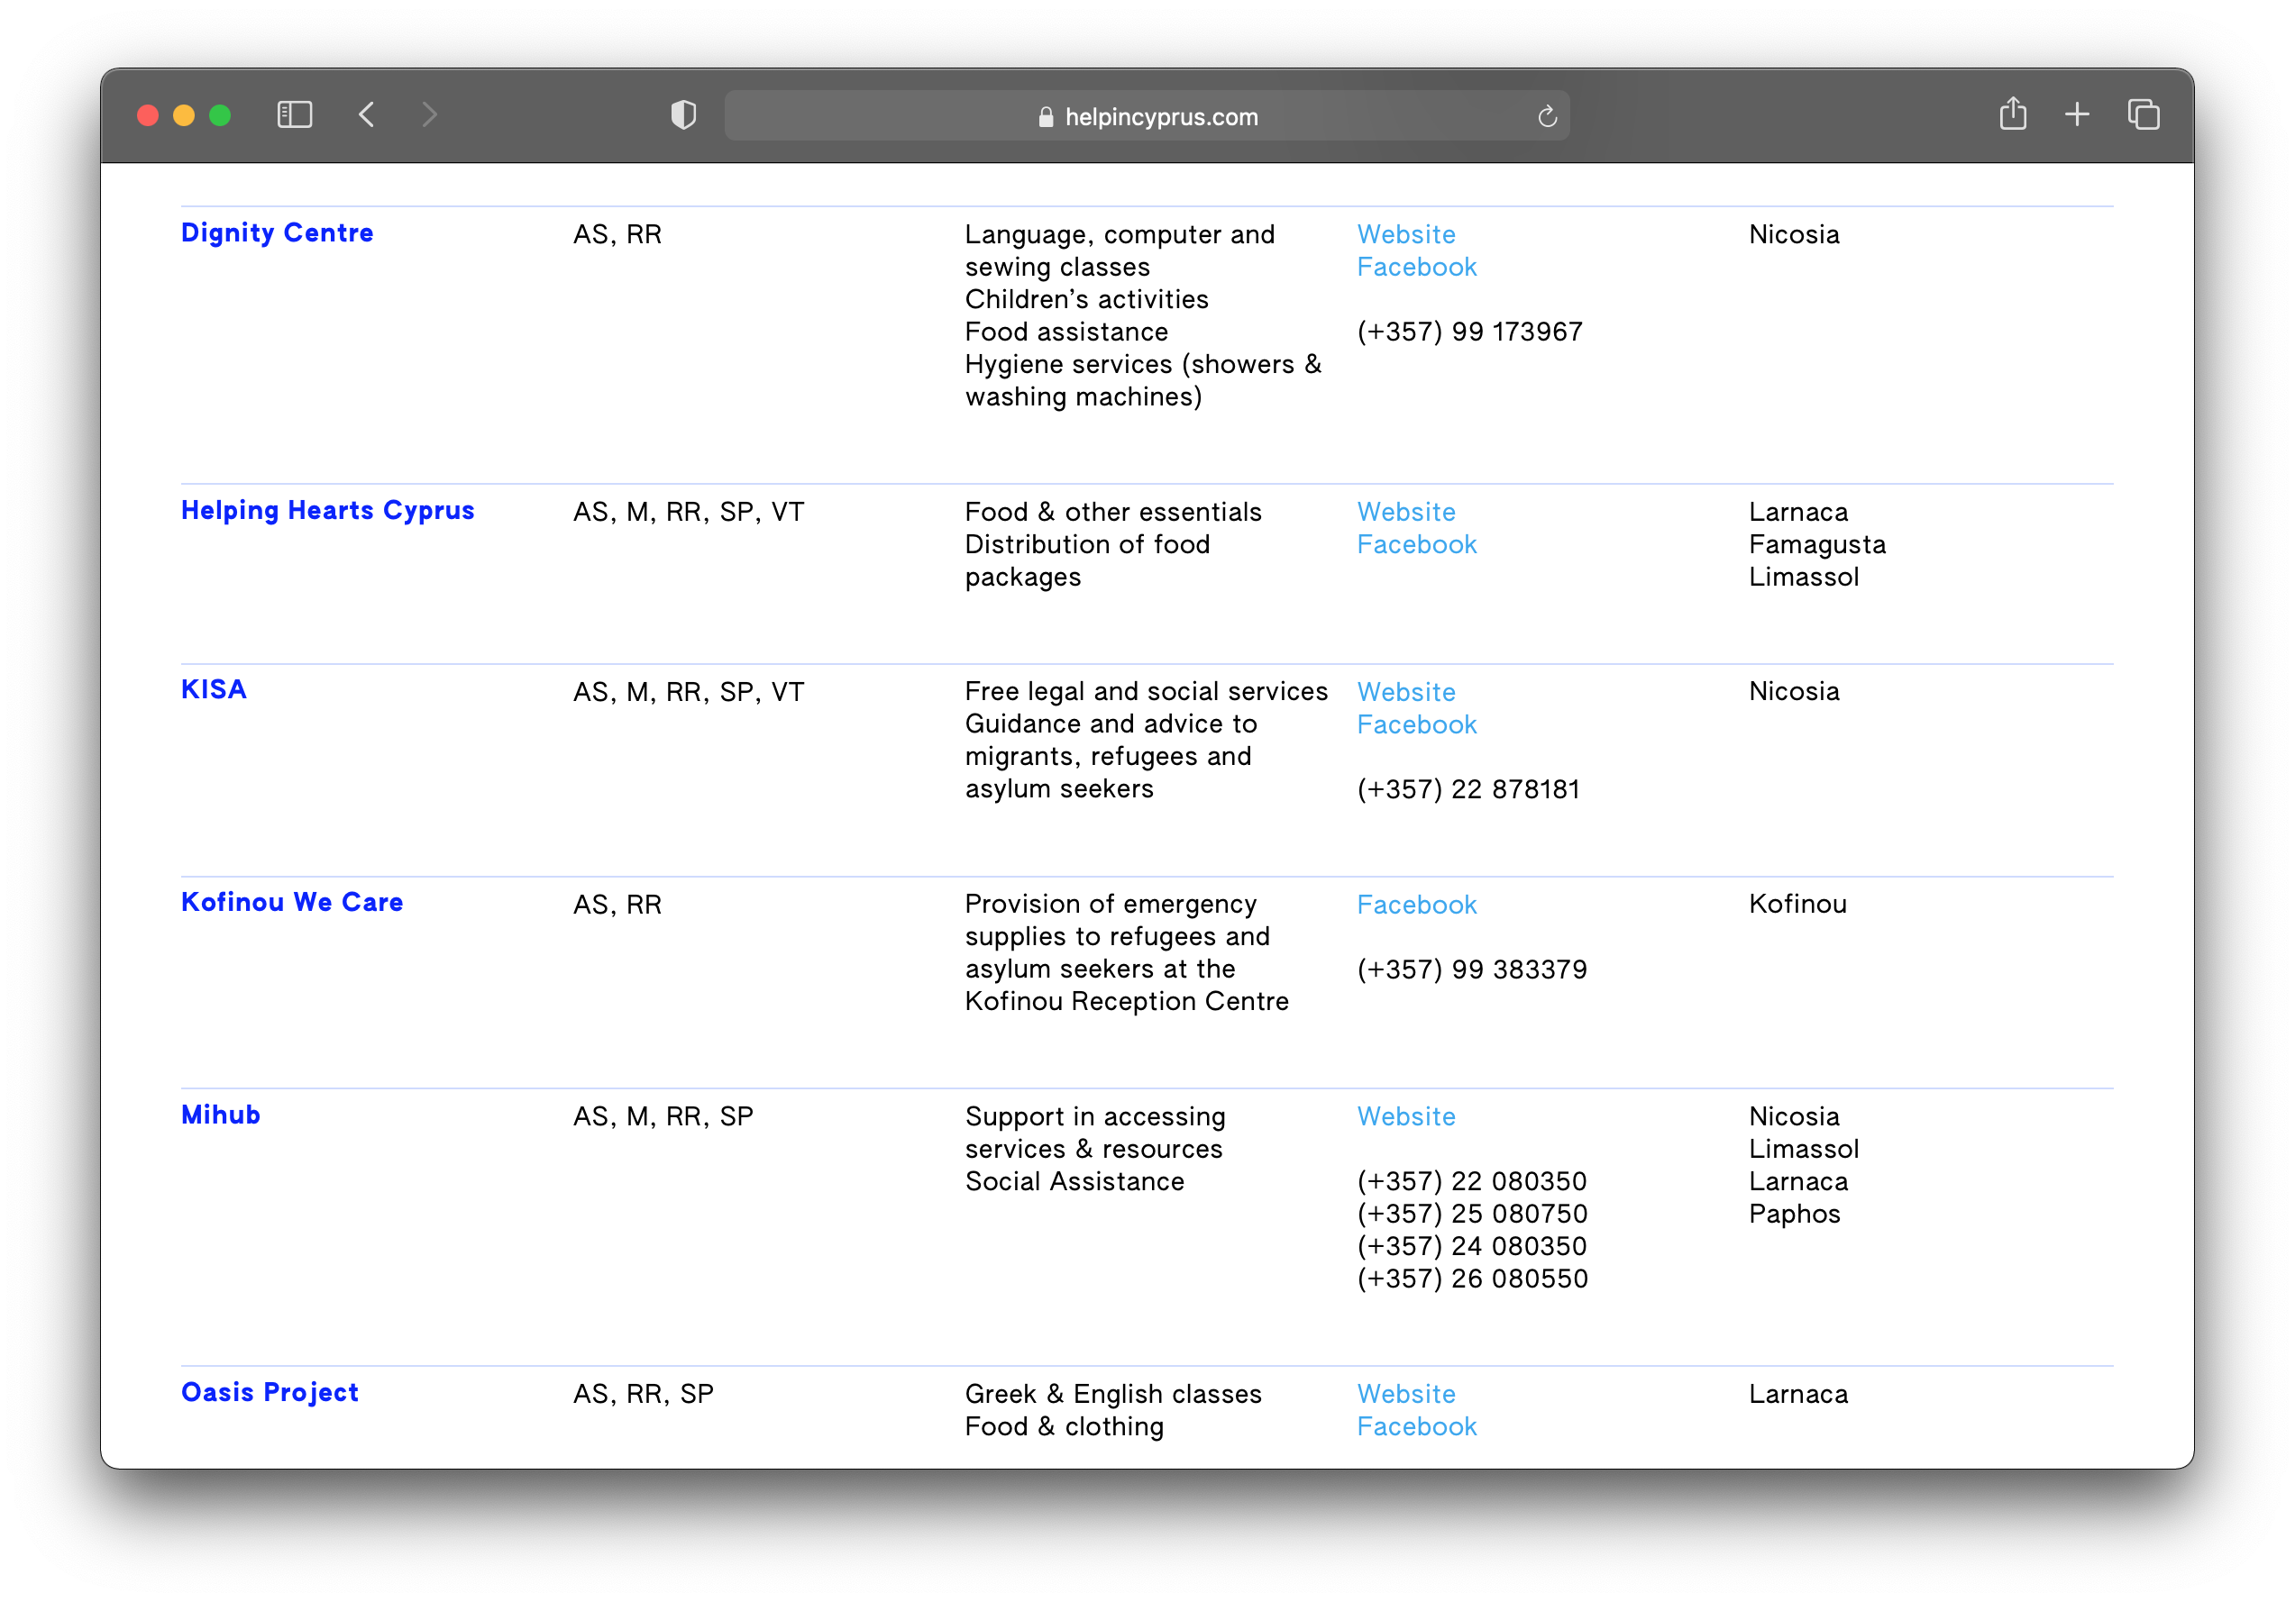
Task: Click 'Kofinou Reception Centre' description text
Action: (1127, 1002)
